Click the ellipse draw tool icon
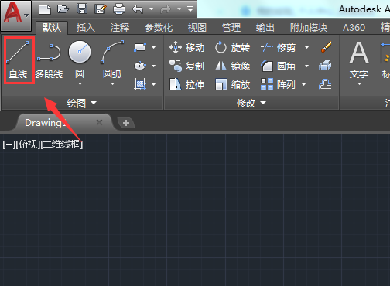 click(140, 66)
